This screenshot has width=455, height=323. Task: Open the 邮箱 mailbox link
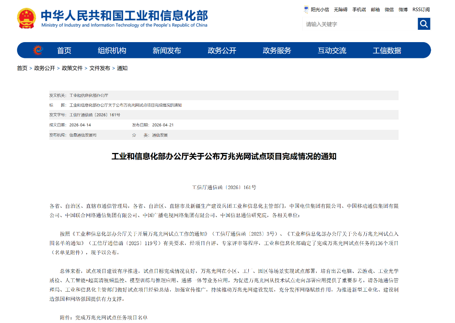(375, 10)
